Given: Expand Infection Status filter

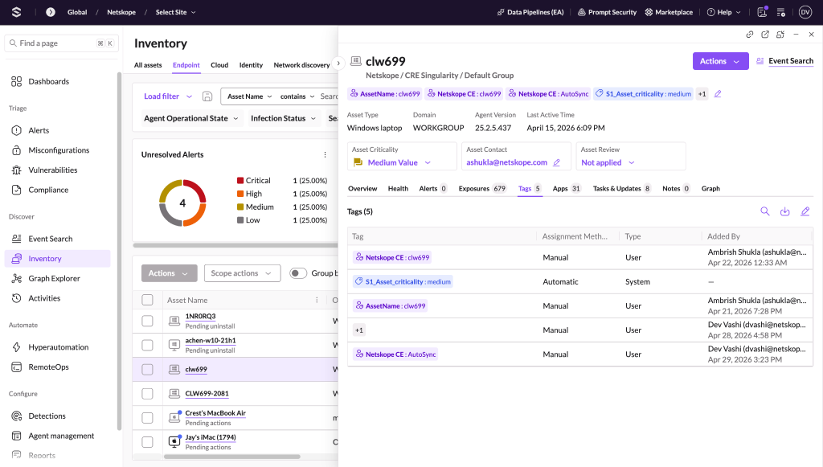Looking at the screenshot, I should (x=283, y=119).
